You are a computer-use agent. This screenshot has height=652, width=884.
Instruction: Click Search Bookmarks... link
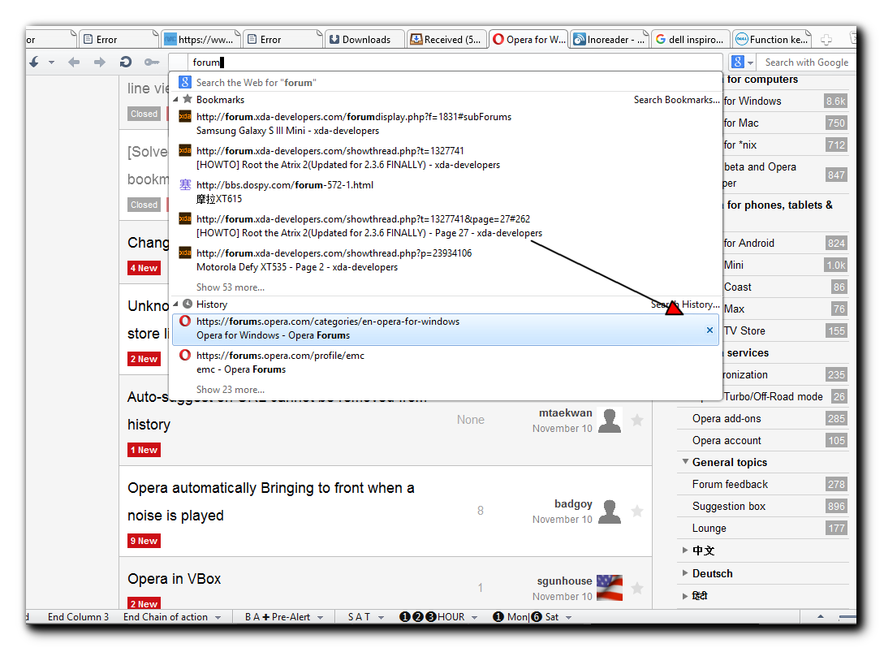pos(676,100)
